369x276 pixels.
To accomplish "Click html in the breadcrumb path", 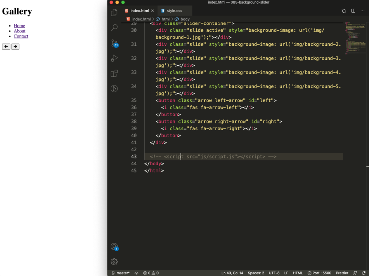I will pyautogui.click(x=165, y=19).
